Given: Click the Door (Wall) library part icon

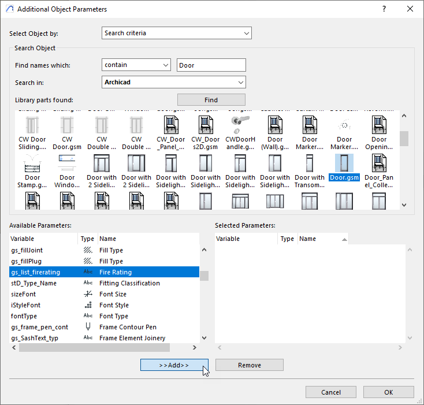Looking at the screenshot, I should (x=275, y=125).
